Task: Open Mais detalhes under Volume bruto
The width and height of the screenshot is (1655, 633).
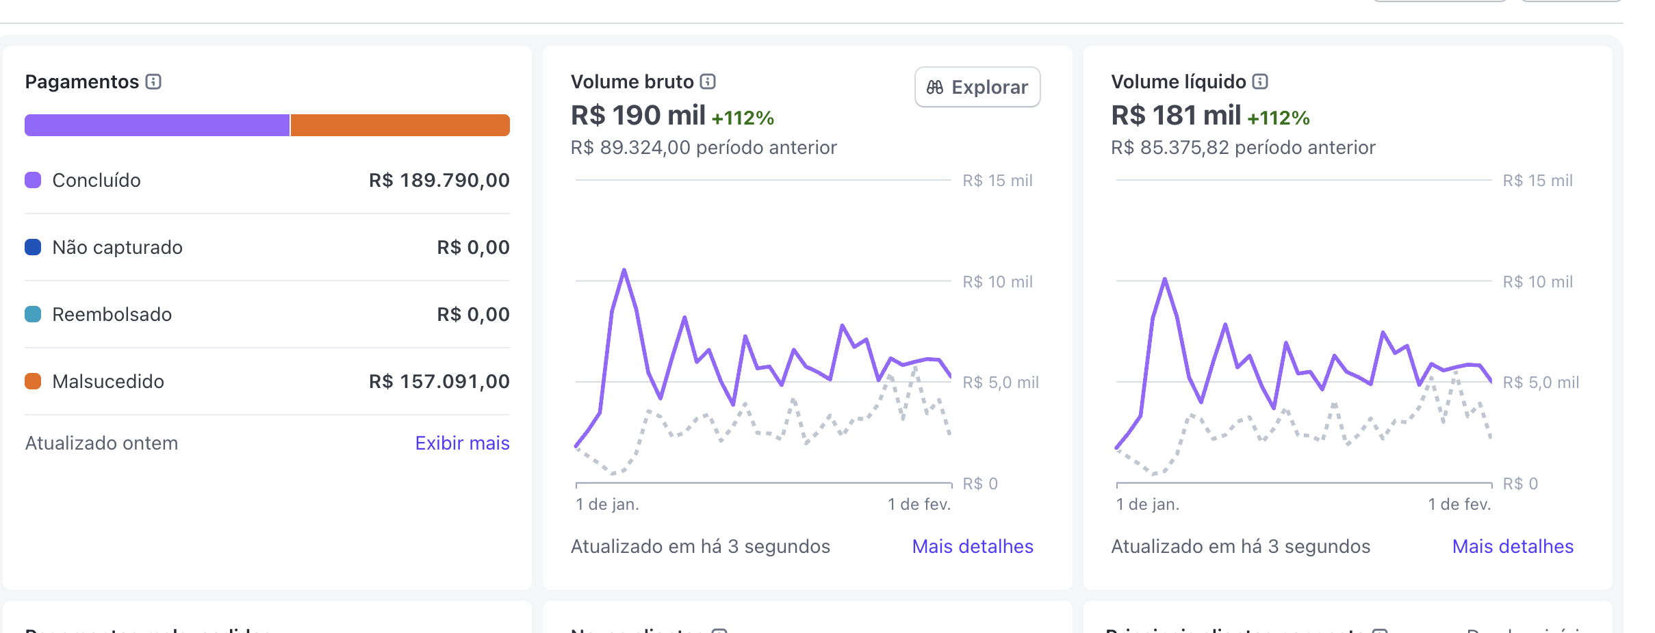Action: (973, 546)
